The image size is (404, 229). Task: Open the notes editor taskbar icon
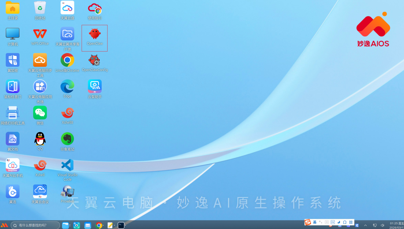(x=110, y=225)
